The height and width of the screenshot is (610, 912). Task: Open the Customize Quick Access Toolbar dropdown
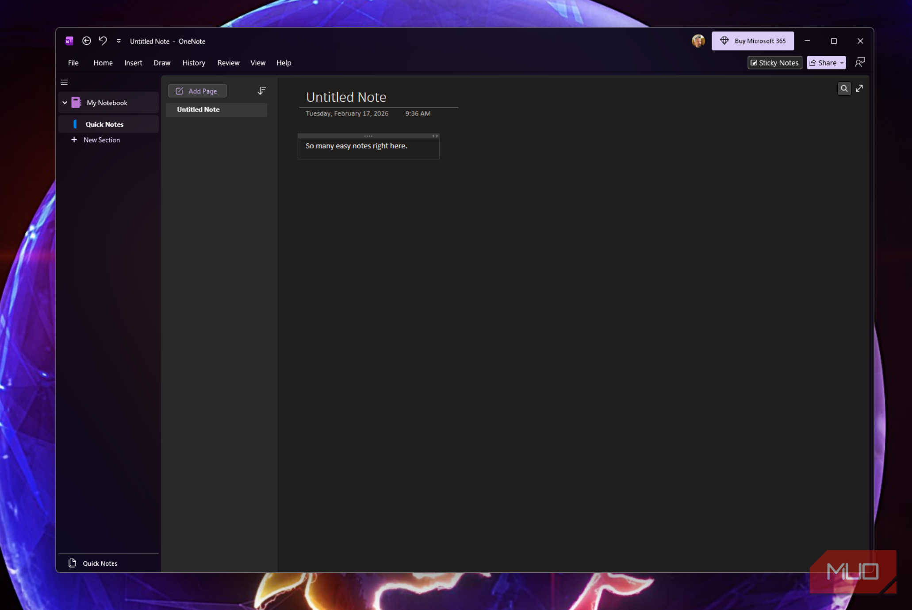pos(119,41)
